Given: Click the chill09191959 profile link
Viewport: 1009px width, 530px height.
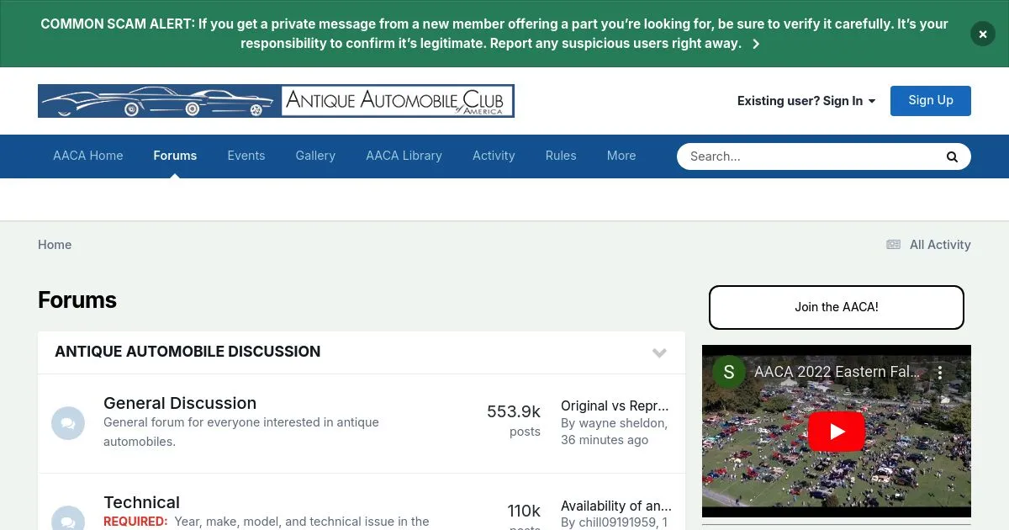Looking at the screenshot, I should (x=618, y=522).
